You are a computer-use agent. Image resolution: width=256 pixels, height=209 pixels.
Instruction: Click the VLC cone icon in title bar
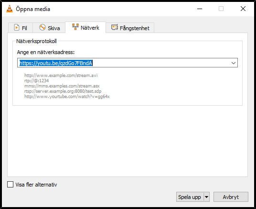coord(10,9)
